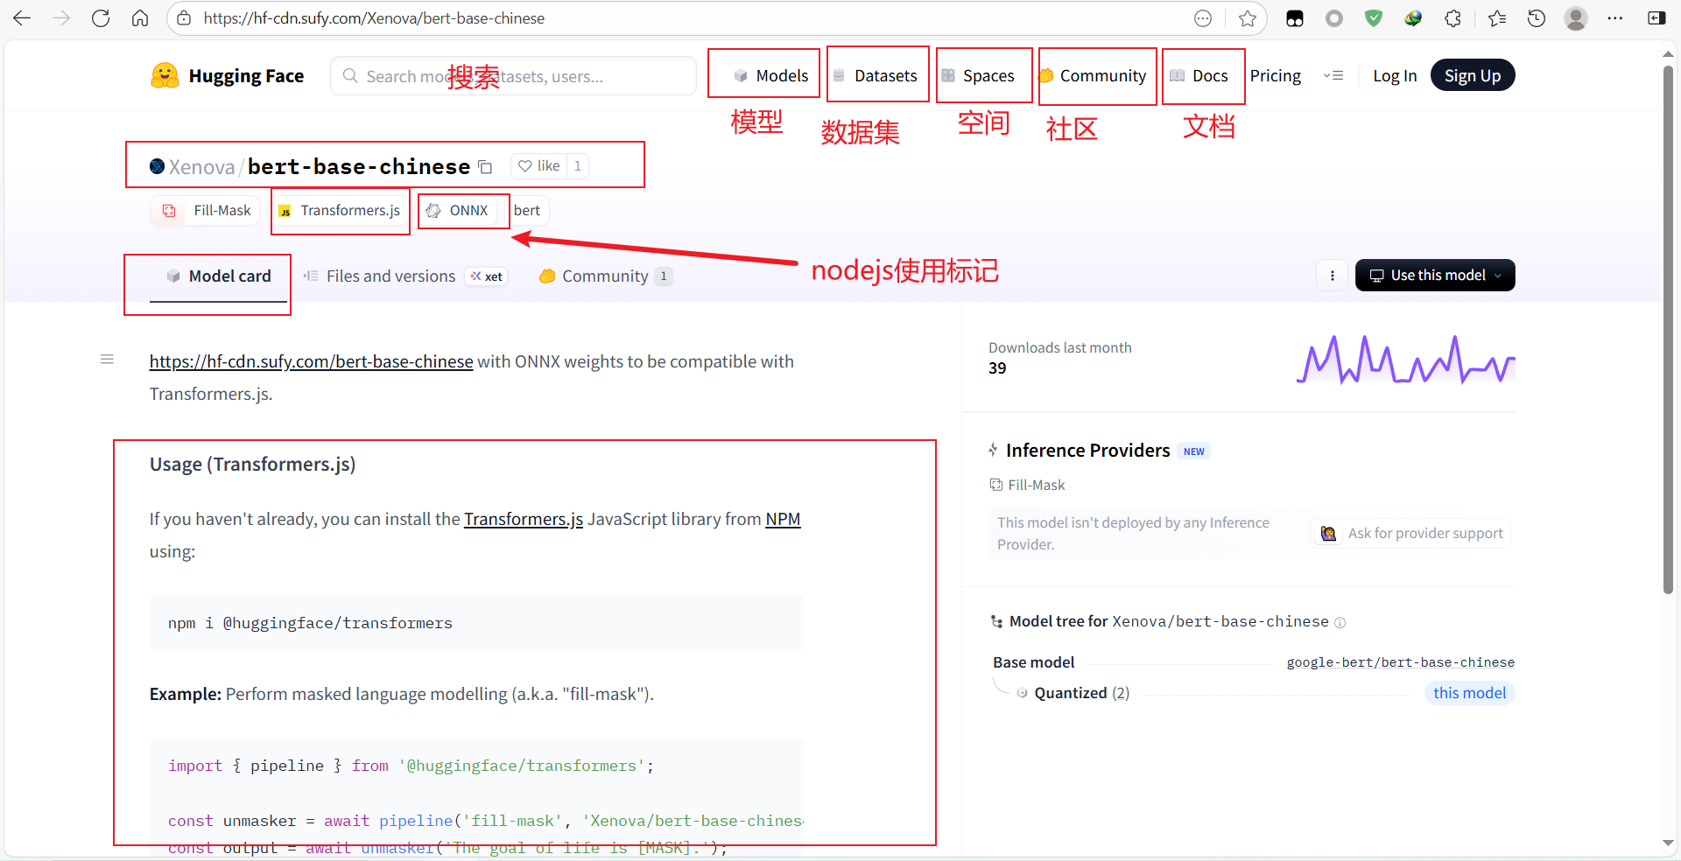Switch to the Files and versions tab
Image resolution: width=1681 pixels, height=861 pixels.
pos(390,276)
